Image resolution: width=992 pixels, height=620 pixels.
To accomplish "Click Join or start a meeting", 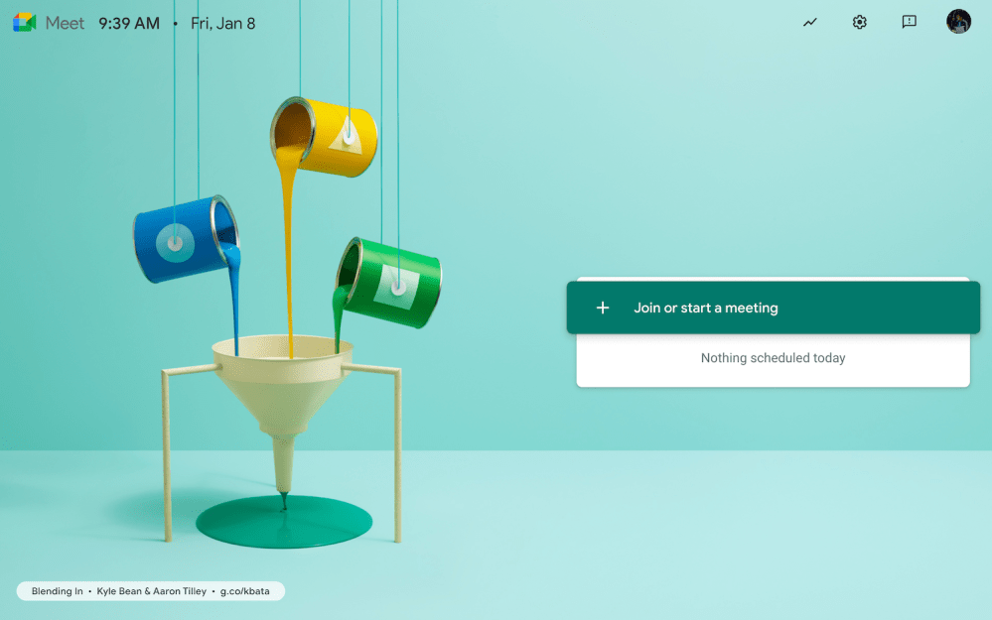I will point(706,309).
